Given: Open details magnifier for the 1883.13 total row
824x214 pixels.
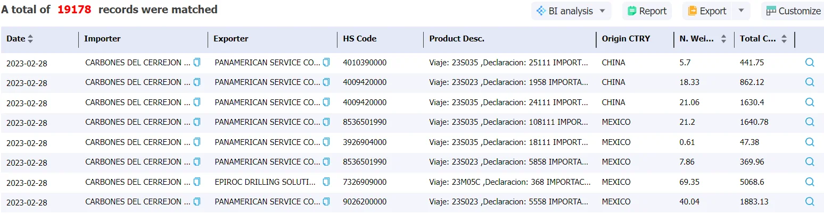Looking at the screenshot, I should pyautogui.click(x=810, y=201).
